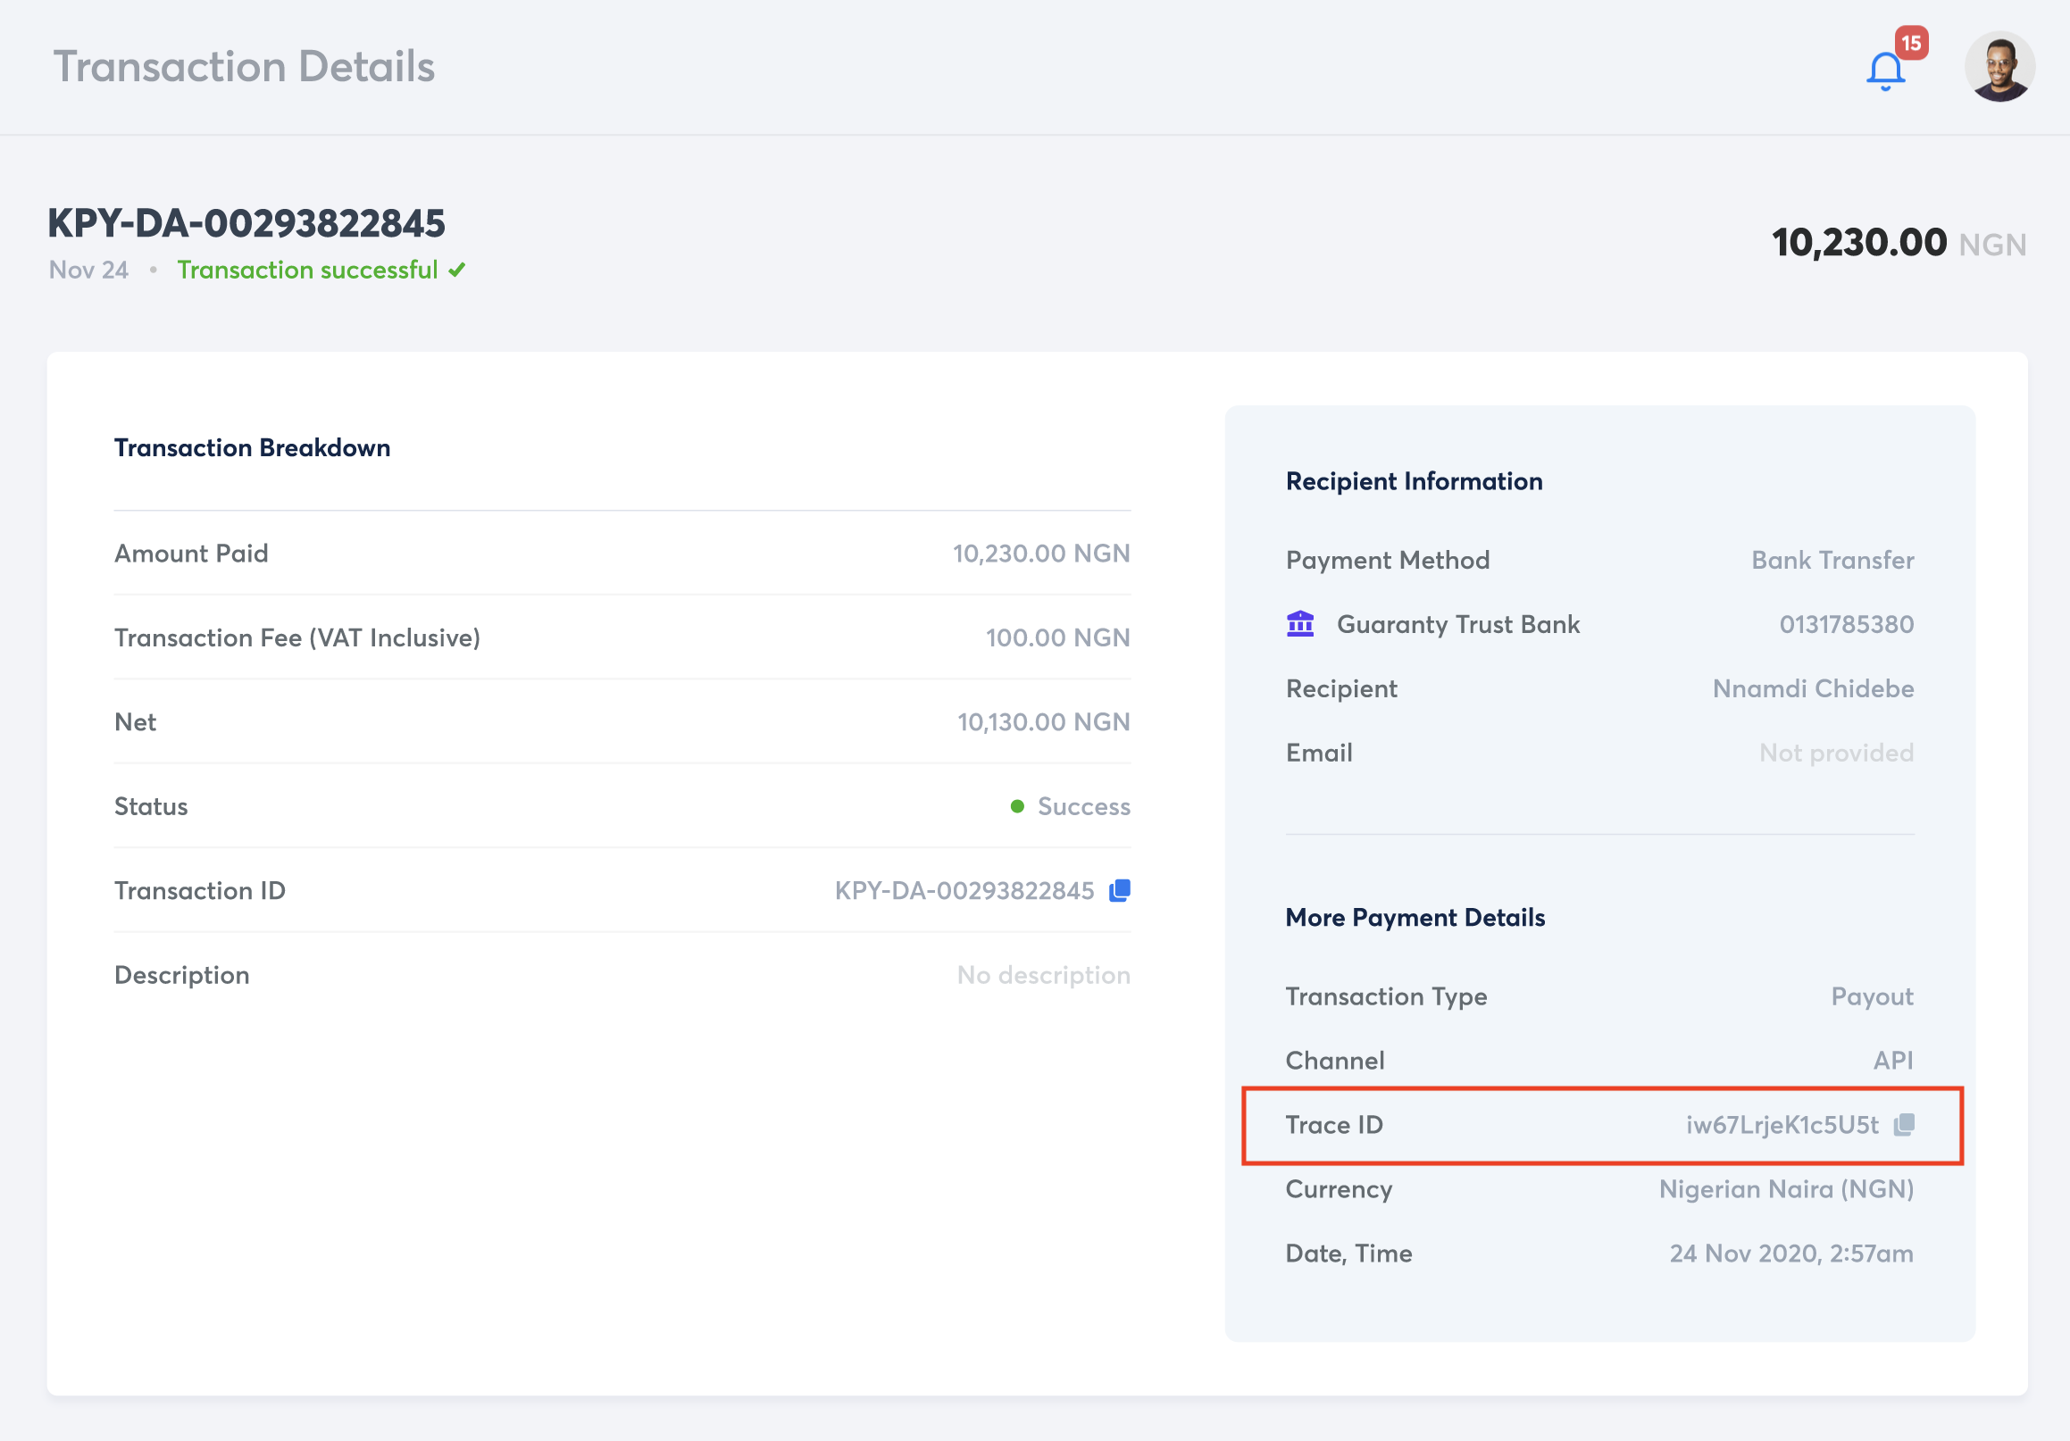Viewport: 2070px width, 1441px height.
Task: Click the green Success status dot
Action: [1017, 806]
